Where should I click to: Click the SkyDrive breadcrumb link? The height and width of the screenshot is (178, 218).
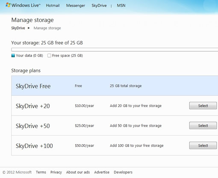coord(18,28)
